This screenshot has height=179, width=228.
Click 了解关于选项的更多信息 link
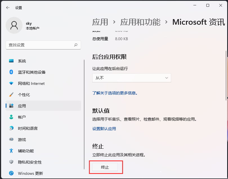[115, 93]
